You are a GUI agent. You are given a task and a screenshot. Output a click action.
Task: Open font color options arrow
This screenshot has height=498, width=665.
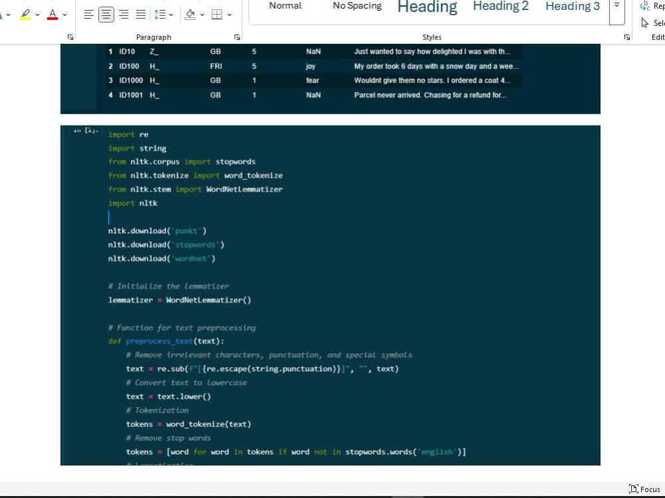point(65,15)
